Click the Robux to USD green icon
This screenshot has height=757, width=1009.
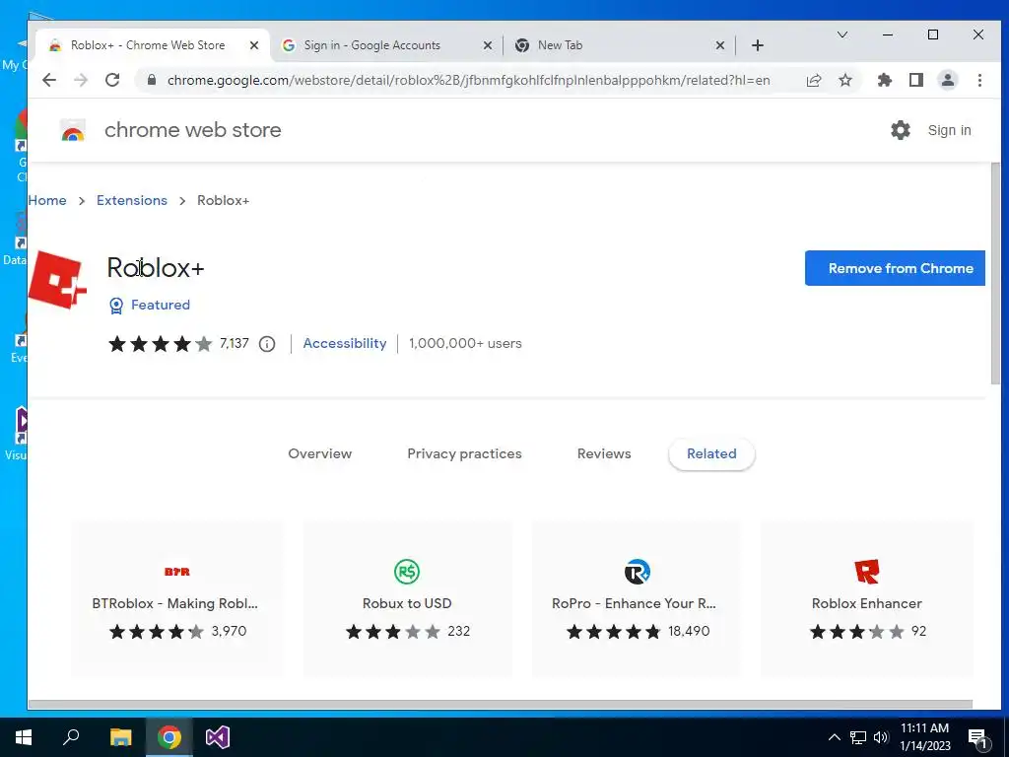click(x=407, y=571)
